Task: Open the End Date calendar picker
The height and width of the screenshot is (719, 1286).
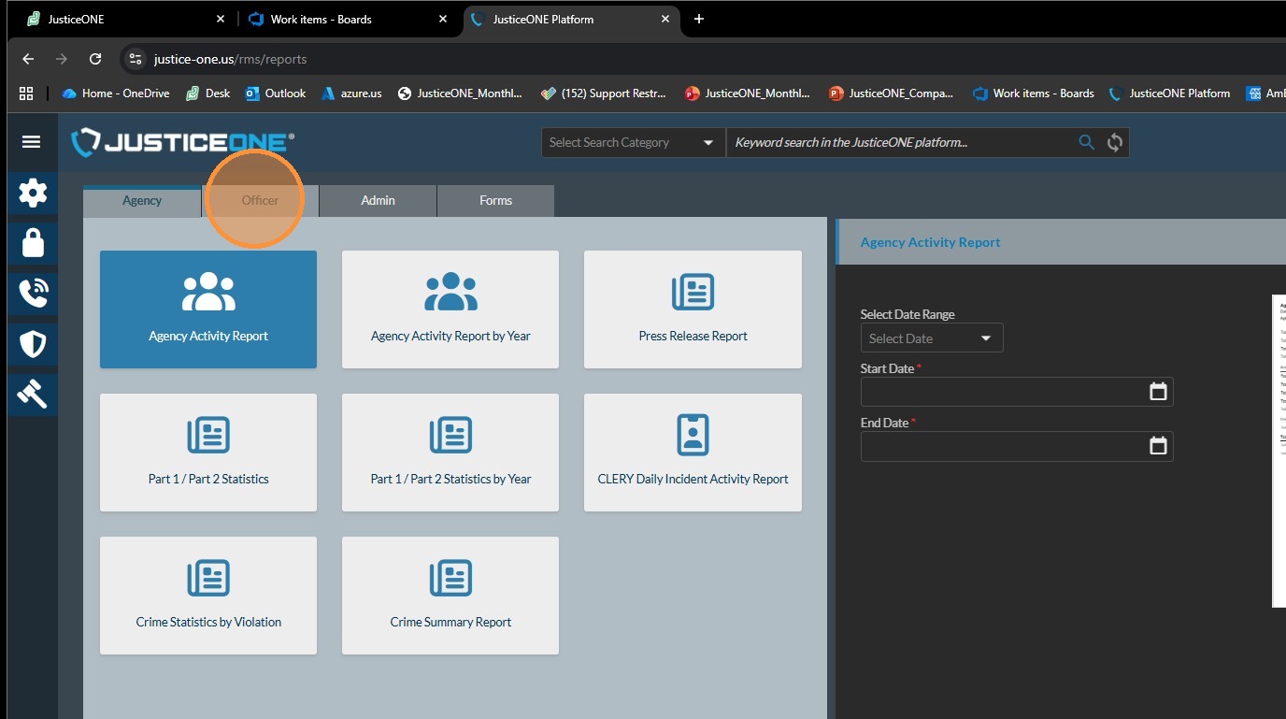Action: click(x=1158, y=446)
